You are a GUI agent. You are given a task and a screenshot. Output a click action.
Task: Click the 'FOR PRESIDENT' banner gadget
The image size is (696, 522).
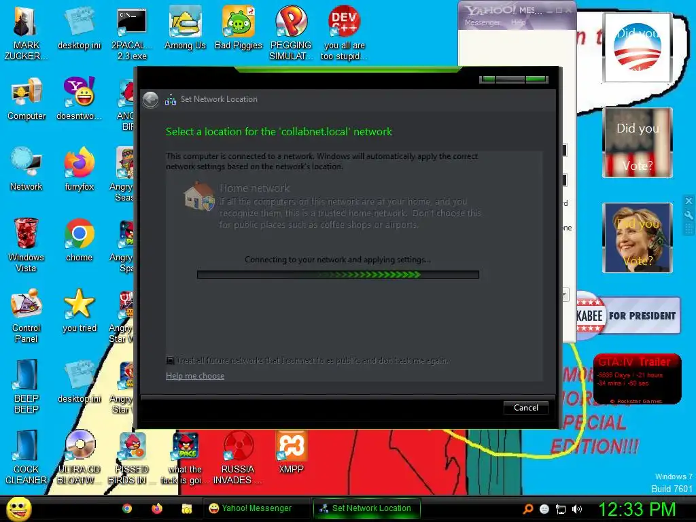628,315
